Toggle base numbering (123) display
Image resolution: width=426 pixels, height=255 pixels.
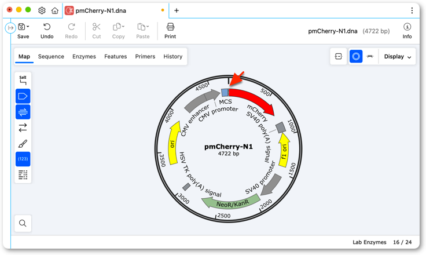[x=23, y=159]
